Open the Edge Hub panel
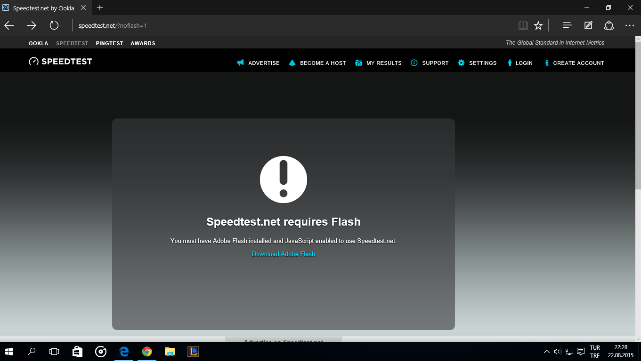 pos(567,25)
